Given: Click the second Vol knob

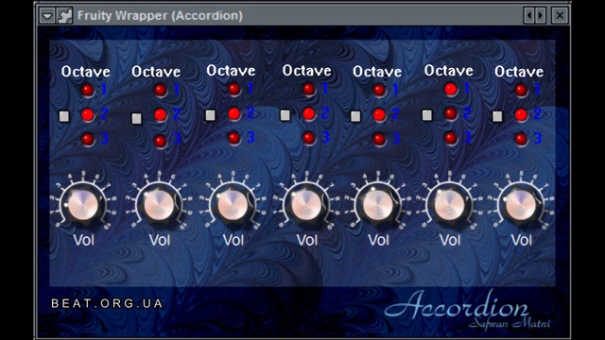Looking at the screenshot, I should click(159, 205).
